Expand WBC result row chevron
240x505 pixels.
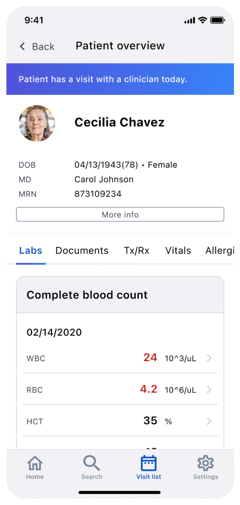click(209, 358)
